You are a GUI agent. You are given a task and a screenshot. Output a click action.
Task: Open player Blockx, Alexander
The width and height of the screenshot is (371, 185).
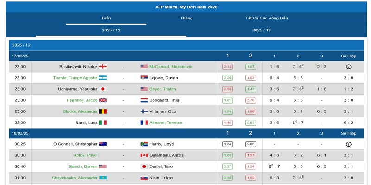80,111
